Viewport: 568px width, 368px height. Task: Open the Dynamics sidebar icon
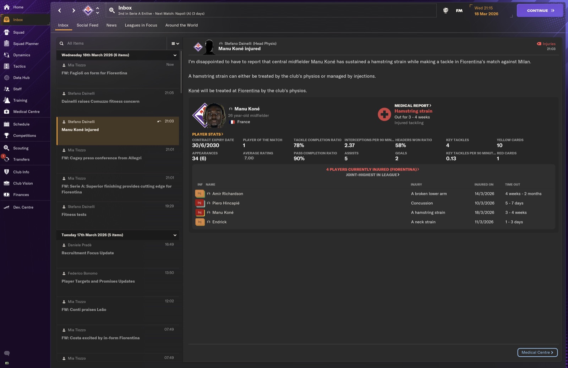tap(7, 55)
